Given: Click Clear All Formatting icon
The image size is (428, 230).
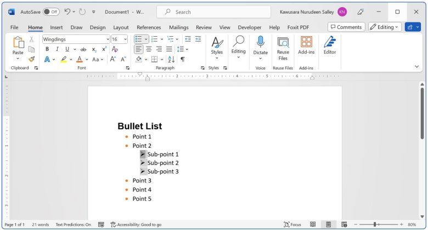Looking at the screenshot, I should pyautogui.click(x=115, y=49).
